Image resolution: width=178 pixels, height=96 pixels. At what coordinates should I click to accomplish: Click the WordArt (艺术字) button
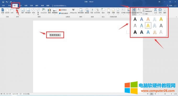(x=134, y=11)
